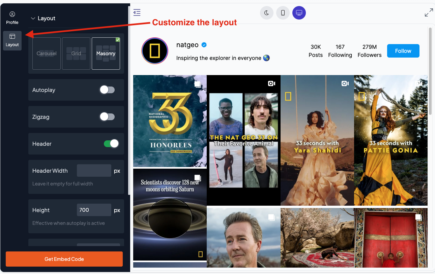This screenshot has width=435, height=274.
Task: Turn on the Autoplay switch
Action: coord(107,90)
